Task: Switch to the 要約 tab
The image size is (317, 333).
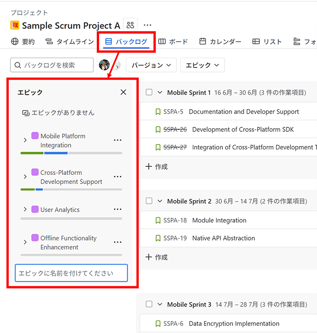Action: 23,42
